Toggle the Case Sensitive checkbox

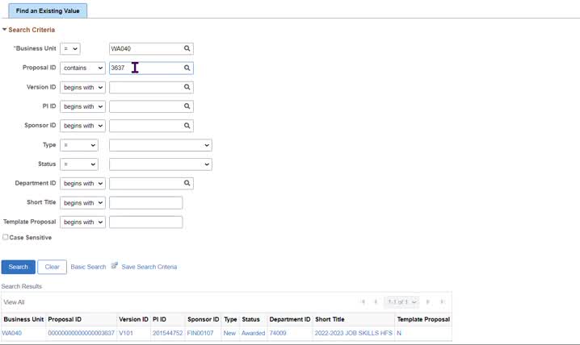tap(5, 237)
